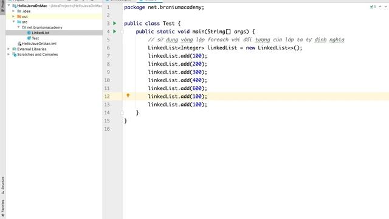Expand External Libraries node
This screenshot has width=389, height=219.
pos(9,49)
